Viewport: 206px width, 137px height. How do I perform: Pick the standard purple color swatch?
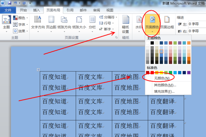(x=189, y=73)
